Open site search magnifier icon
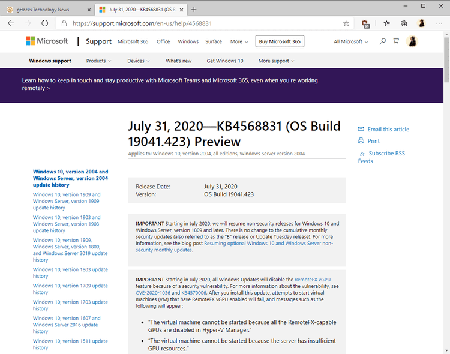 pos(383,41)
